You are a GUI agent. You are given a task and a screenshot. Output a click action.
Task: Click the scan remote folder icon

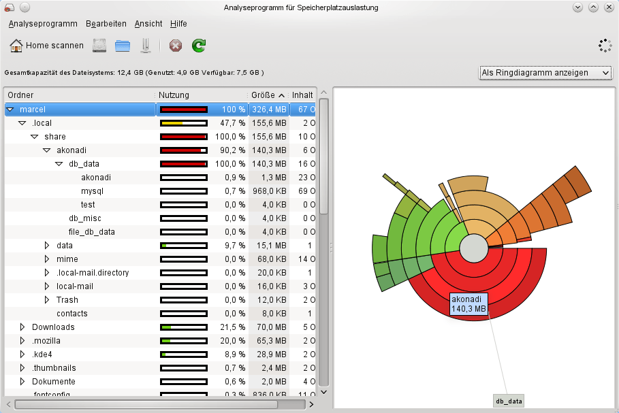click(x=146, y=46)
